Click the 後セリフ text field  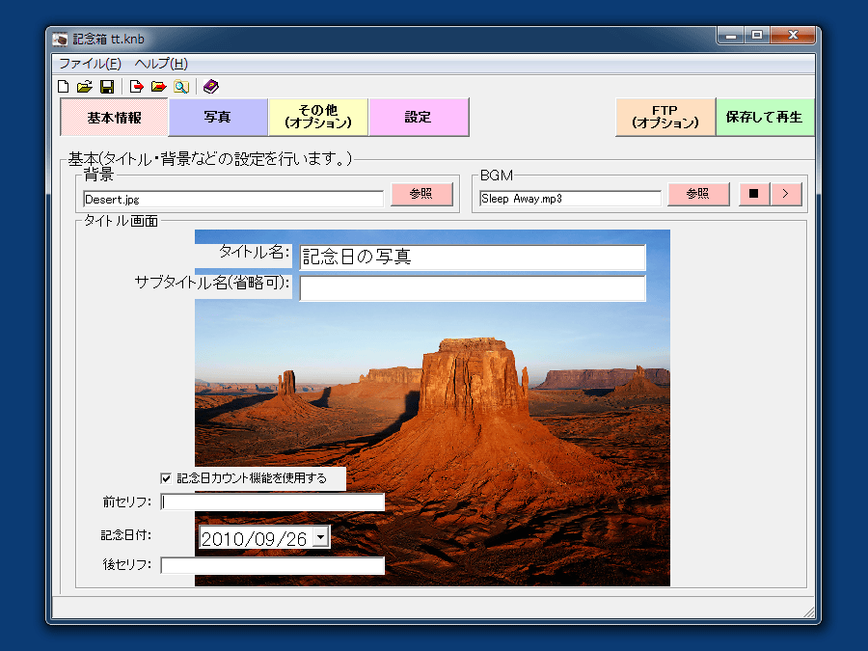coord(272,566)
